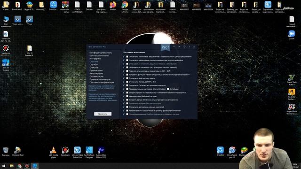Open the Оптимизация section
301x169 pixels.
96,77
